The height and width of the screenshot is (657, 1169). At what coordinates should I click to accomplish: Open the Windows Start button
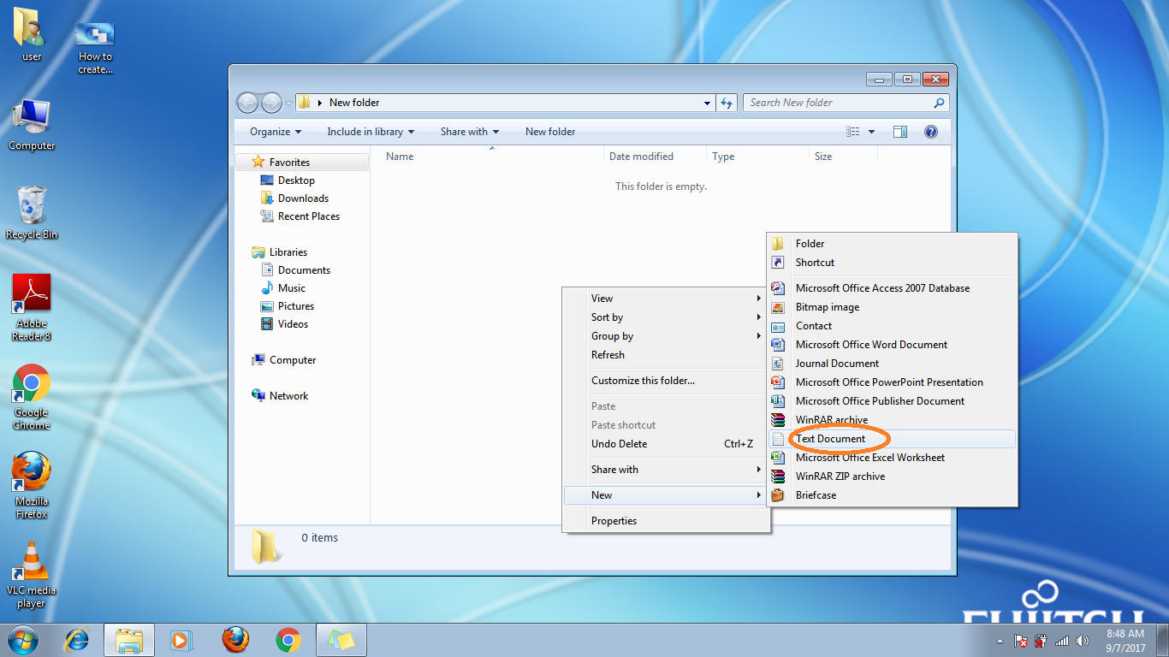22,640
